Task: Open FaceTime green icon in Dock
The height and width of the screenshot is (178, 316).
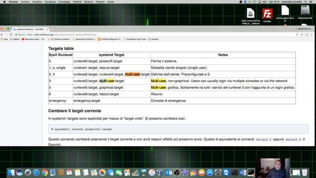Action: click(118, 173)
